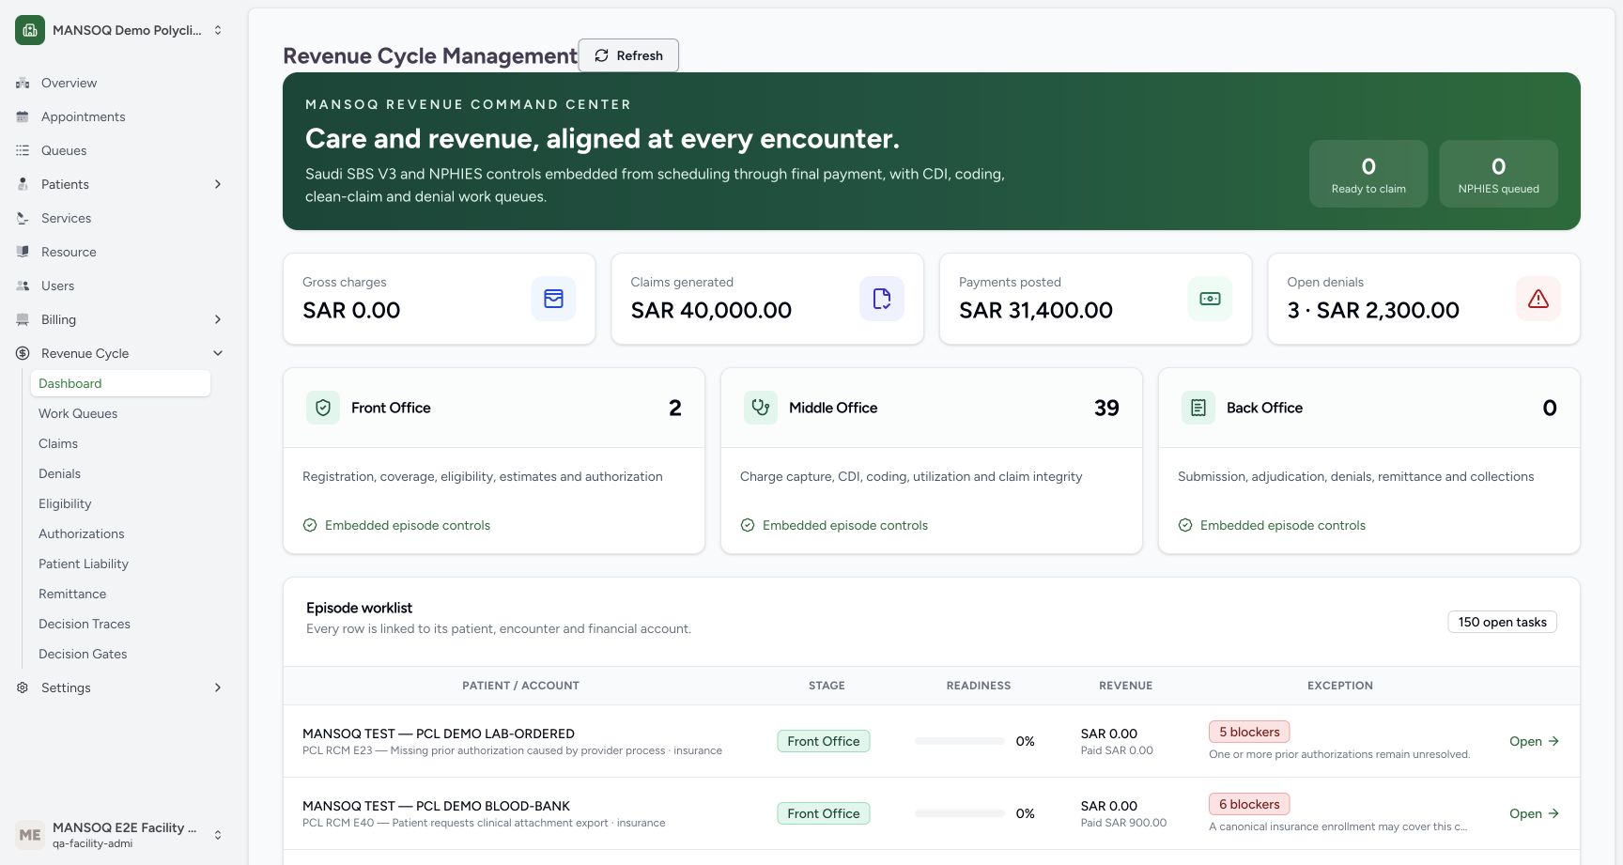The height and width of the screenshot is (865, 1623).
Task: Click the 5 blockers badge
Action: tap(1249, 732)
